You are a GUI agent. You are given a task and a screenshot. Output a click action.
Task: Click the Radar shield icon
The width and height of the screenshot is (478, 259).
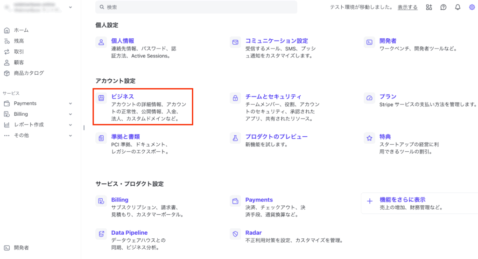tap(235, 234)
